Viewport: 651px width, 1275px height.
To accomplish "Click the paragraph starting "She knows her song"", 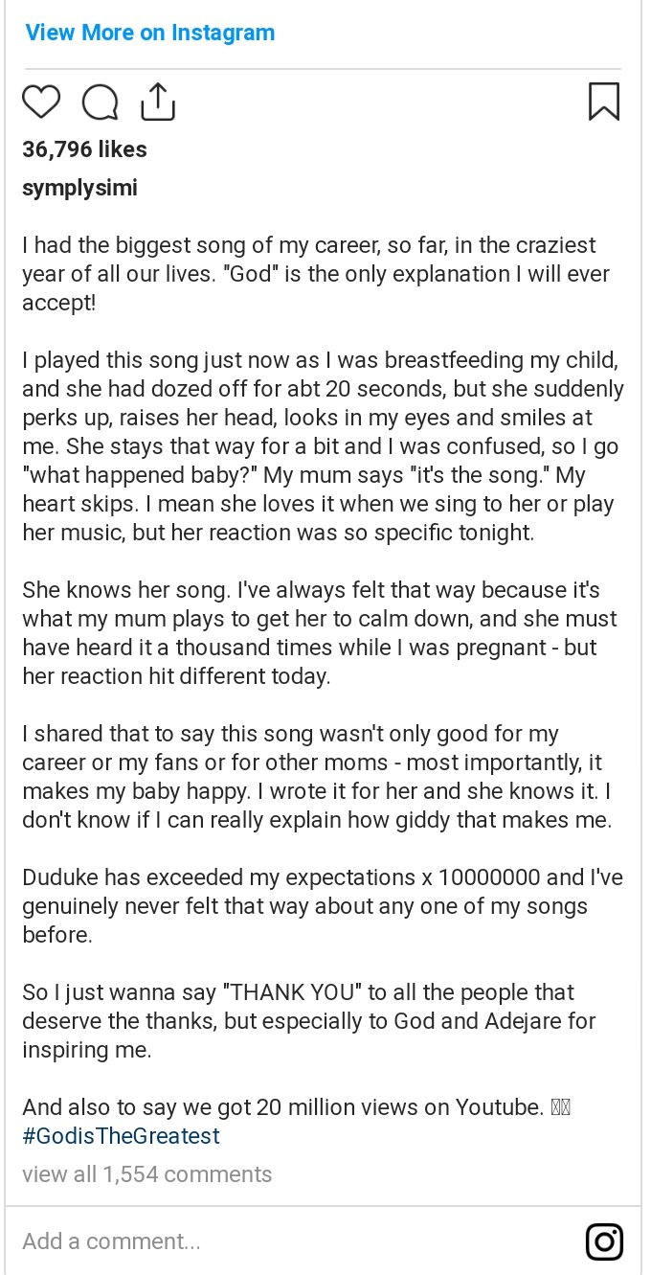I will [320, 633].
